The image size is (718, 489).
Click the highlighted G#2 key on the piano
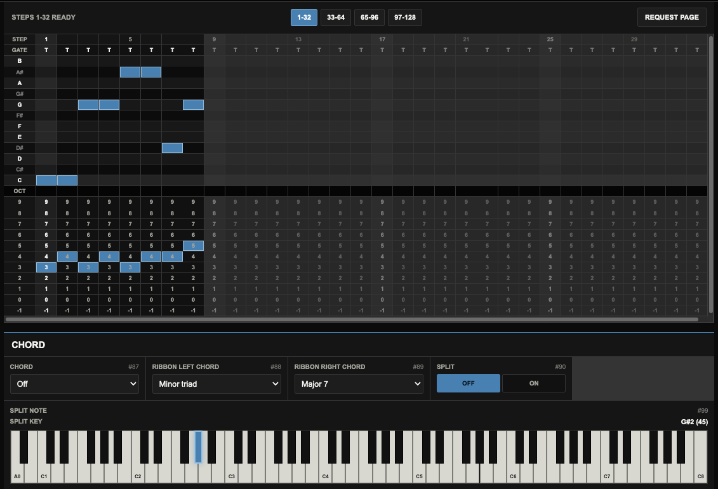(x=198, y=447)
